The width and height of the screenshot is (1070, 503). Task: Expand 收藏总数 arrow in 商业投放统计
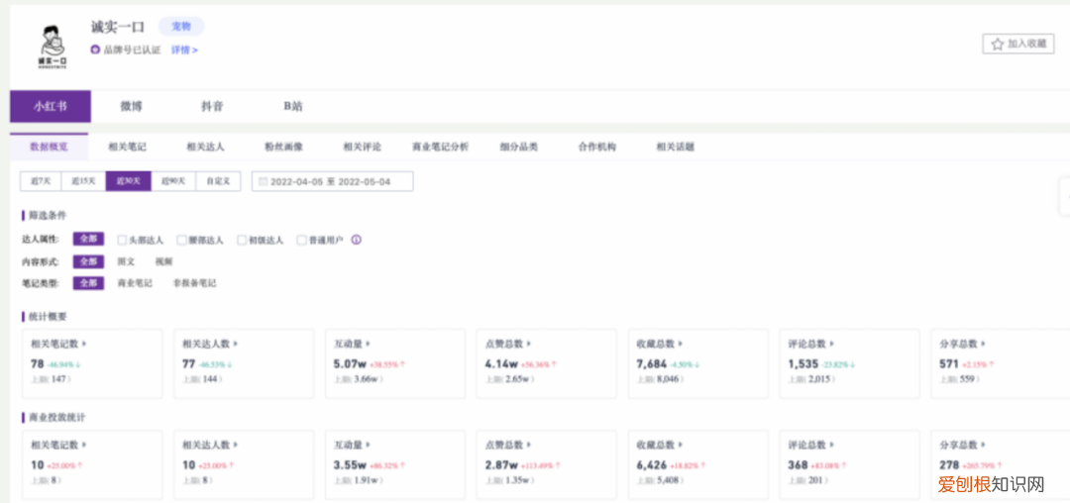pos(681,445)
